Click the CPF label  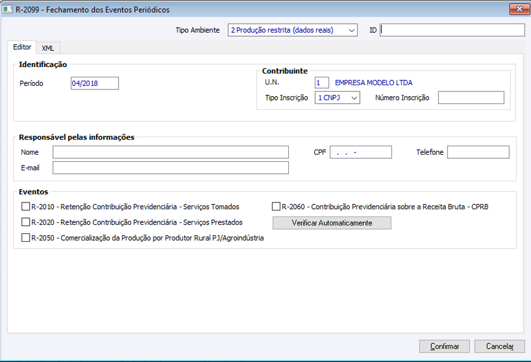click(320, 152)
